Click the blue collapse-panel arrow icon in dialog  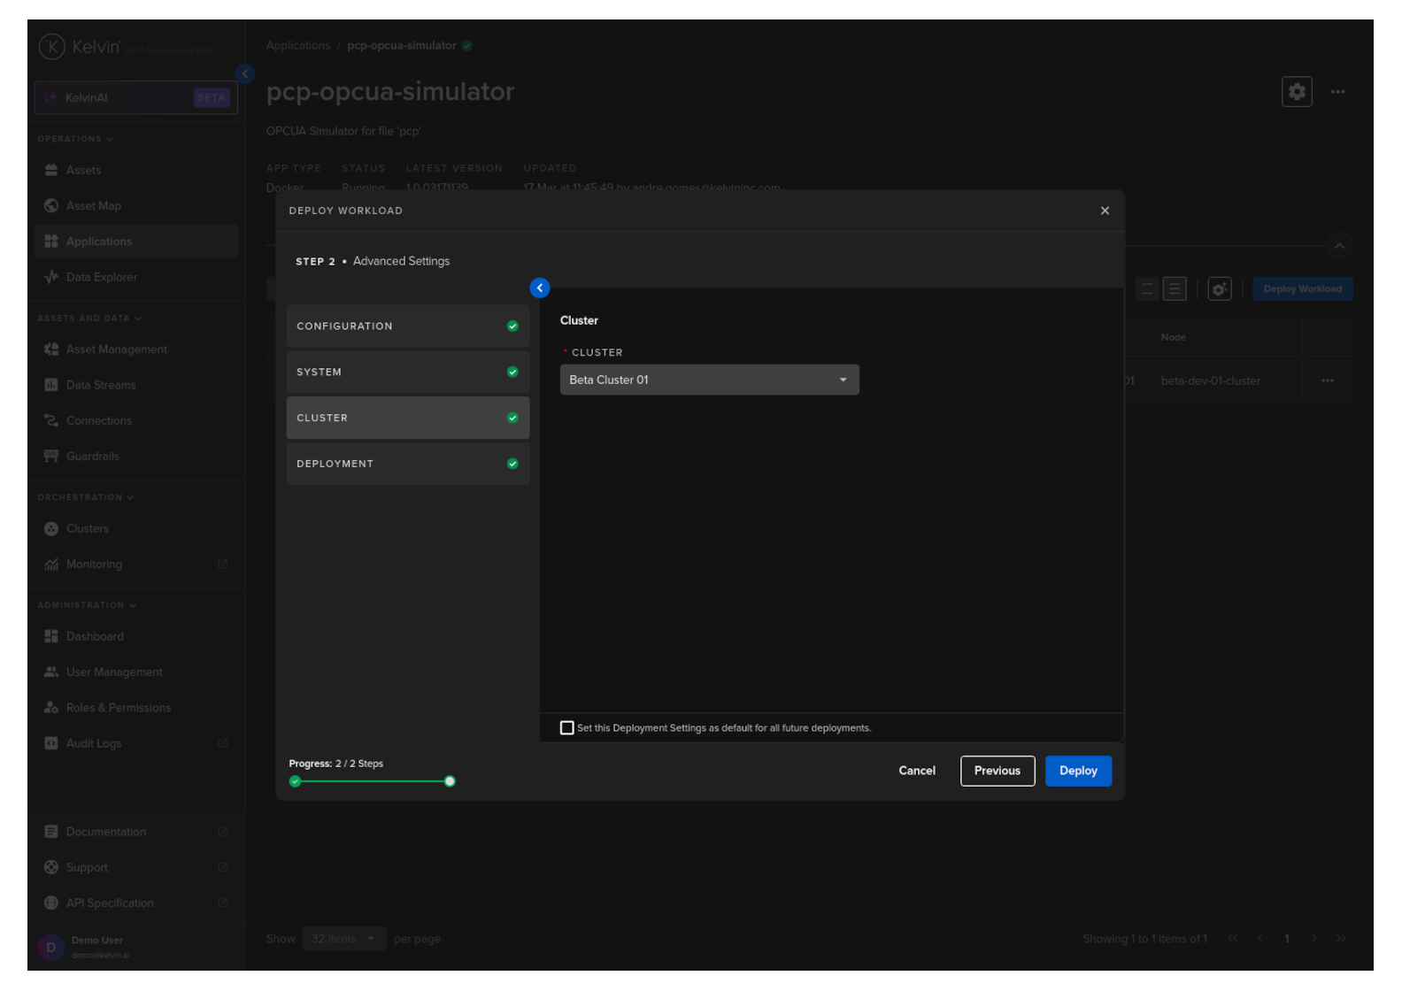coord(539,288)
